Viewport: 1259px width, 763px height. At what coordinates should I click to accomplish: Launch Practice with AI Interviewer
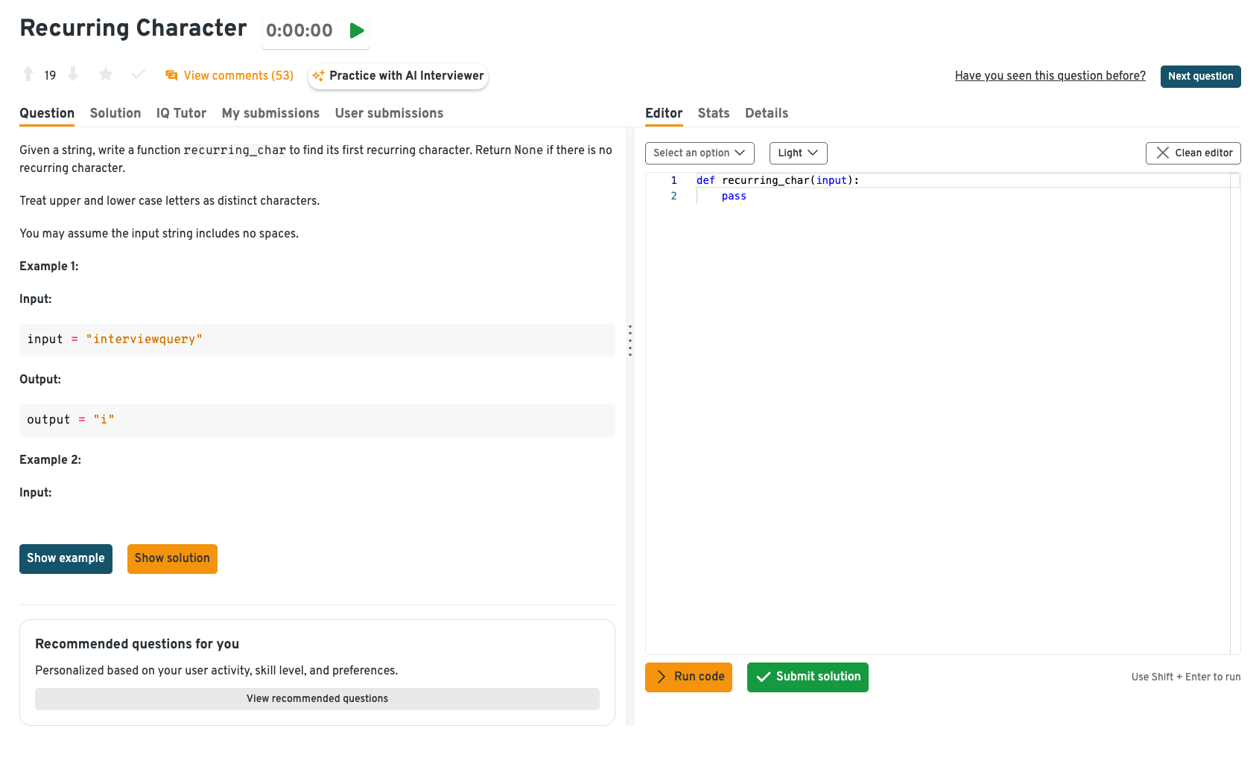399,76
